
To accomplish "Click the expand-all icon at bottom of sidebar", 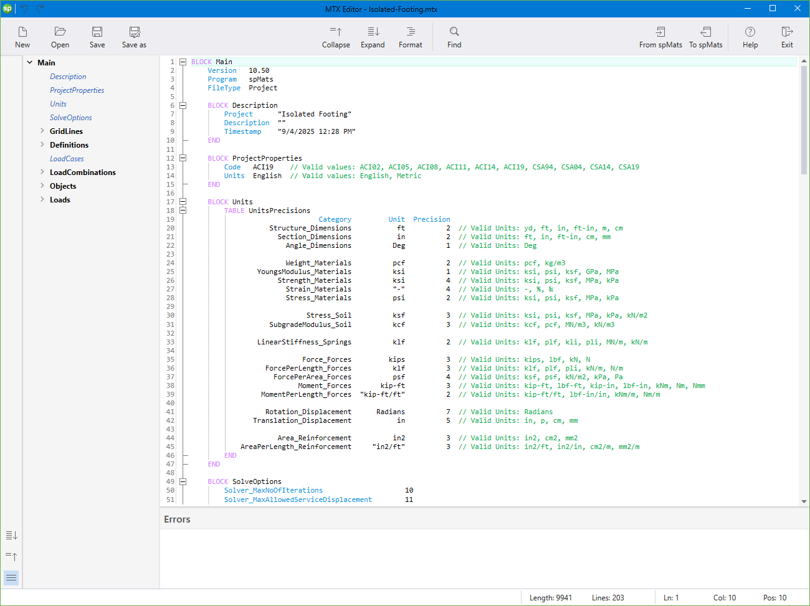I will 11,535.
